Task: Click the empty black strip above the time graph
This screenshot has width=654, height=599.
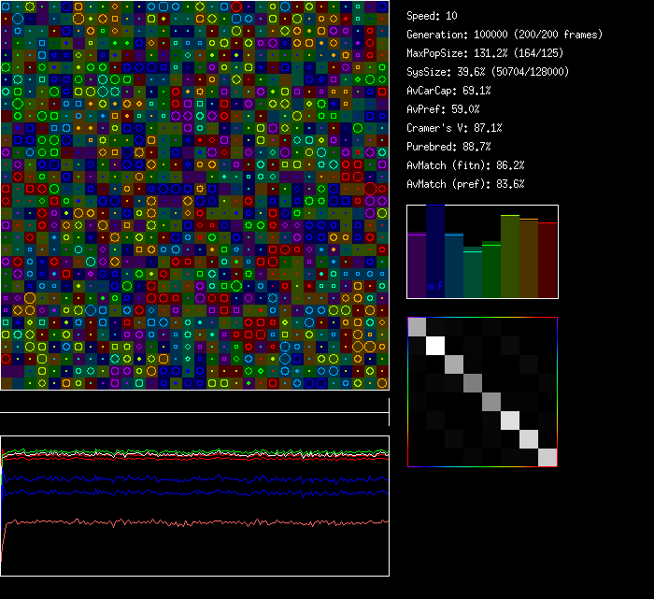Action: [x=194, y=402]
